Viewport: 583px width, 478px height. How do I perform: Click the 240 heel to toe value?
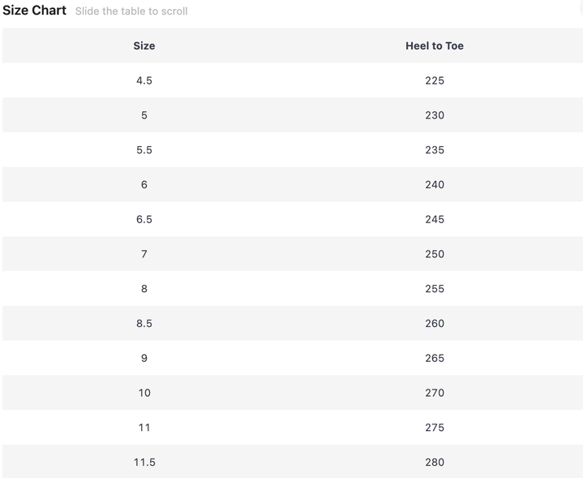(435, 184)
